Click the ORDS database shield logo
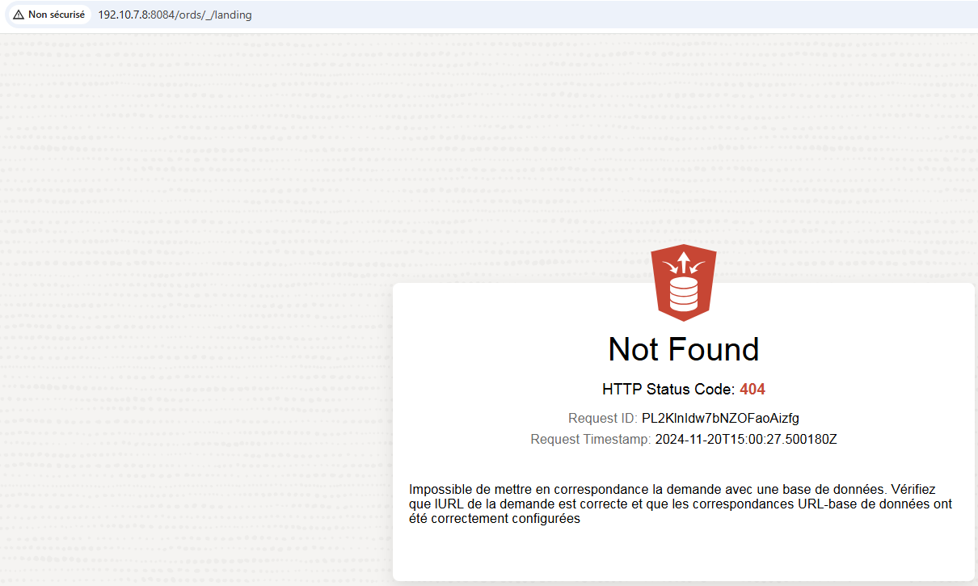This screenshot has width=978, height=586. (x=684, y=282)
